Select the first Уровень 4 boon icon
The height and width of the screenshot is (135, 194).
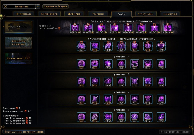pyautogui.click(x=81, y=64)
